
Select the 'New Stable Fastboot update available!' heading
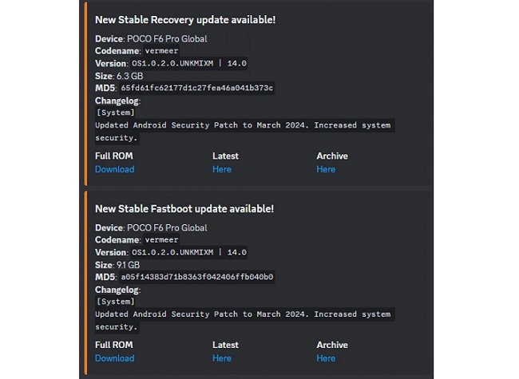[184, 209]
